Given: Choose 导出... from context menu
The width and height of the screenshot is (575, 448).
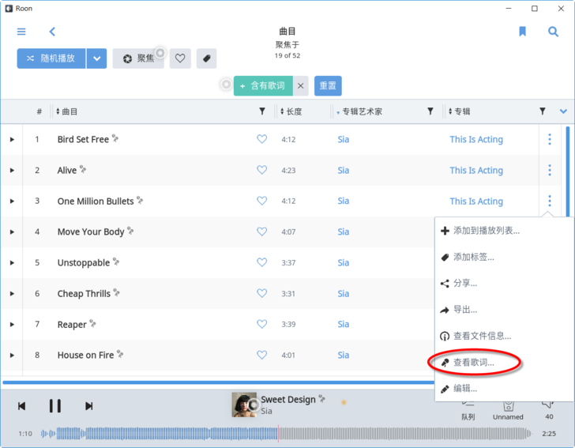Looking at the screenshot, I should (x=504, y=310).
